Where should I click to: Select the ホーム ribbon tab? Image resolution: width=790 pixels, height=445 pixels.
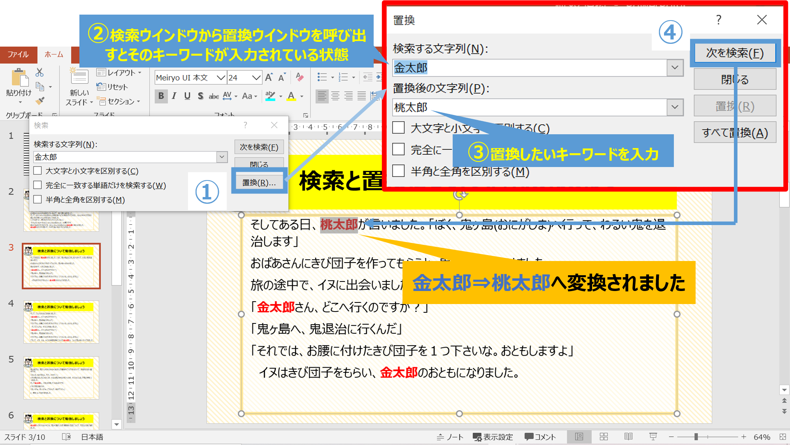point(54,54)
